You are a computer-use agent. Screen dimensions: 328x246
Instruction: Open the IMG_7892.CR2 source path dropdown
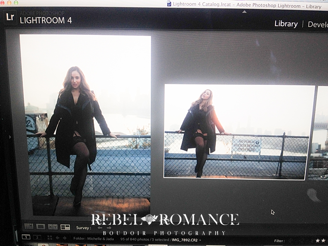point(200,239)
